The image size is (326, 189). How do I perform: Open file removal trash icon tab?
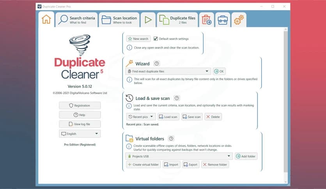pos(206,20)
